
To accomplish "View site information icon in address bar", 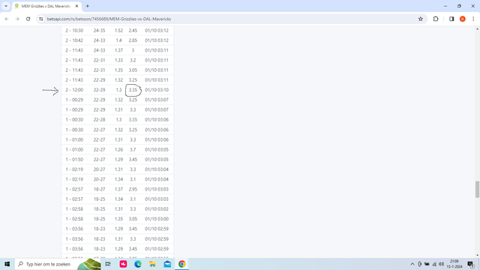I will pos(41,19).
